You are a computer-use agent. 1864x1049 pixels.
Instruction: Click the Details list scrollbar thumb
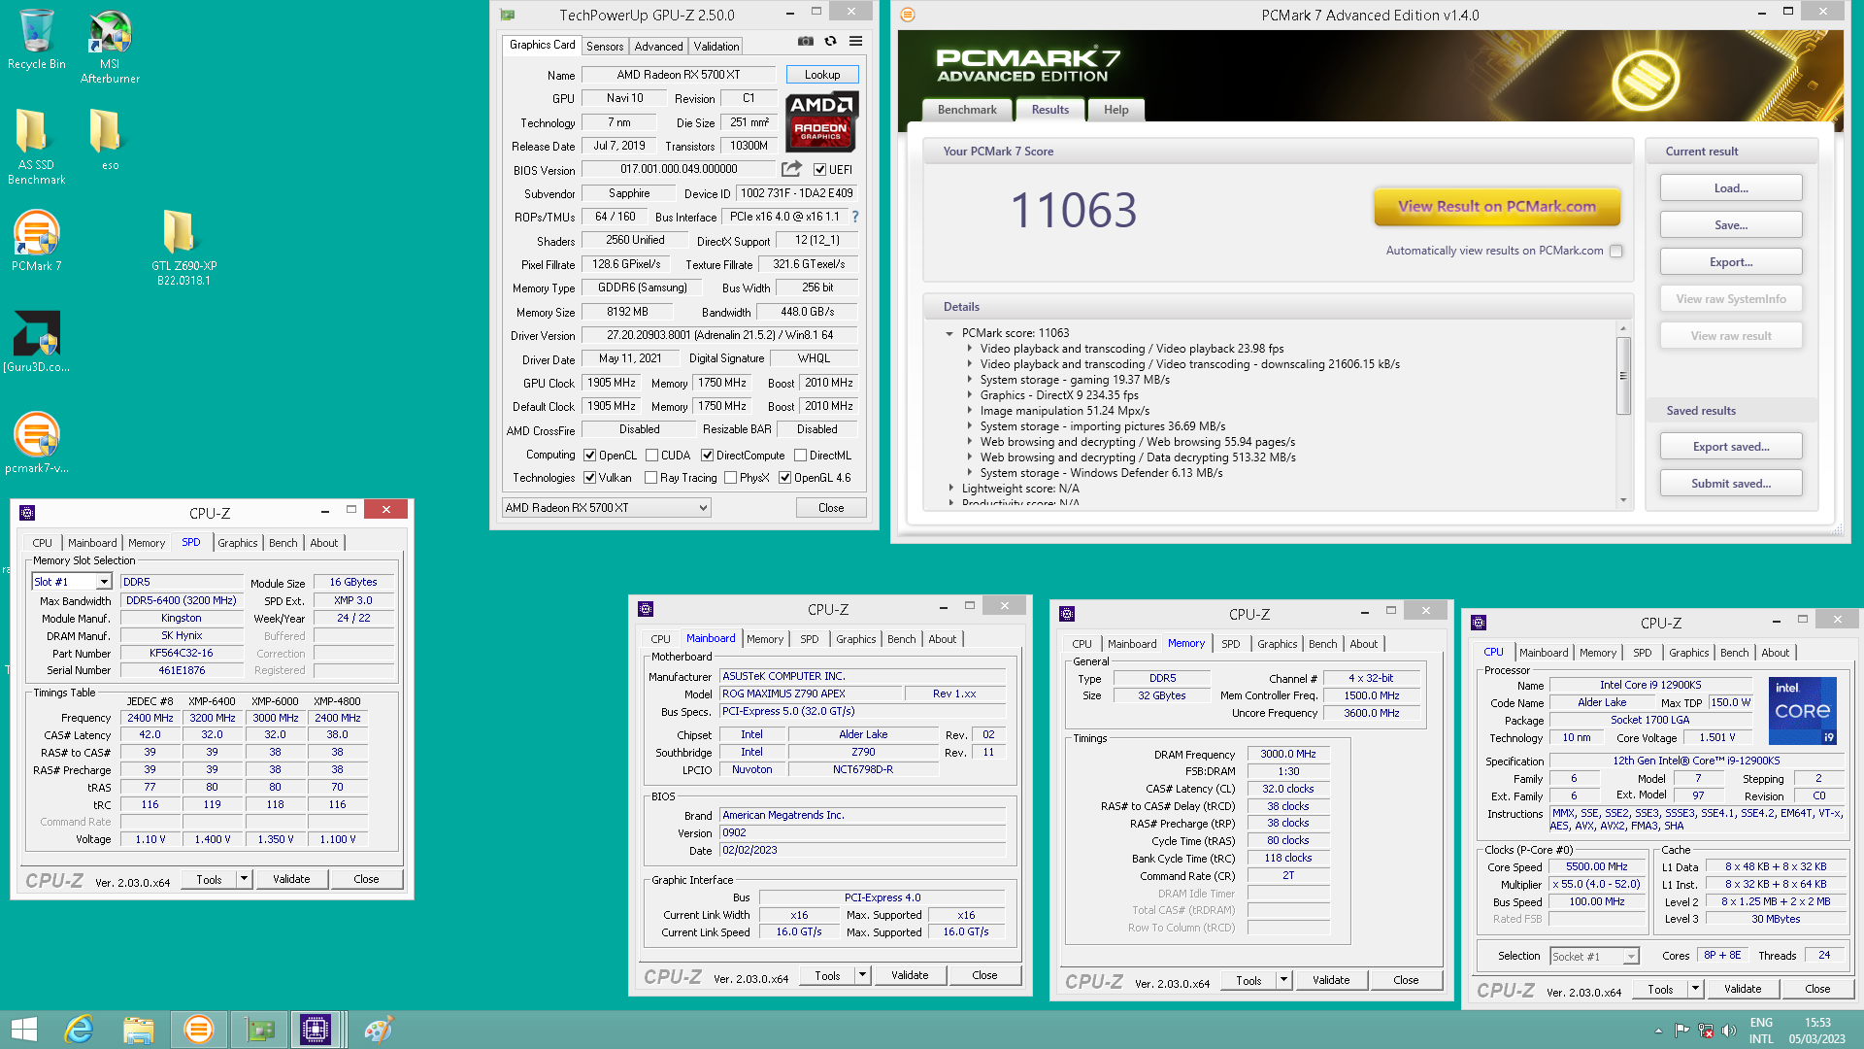pyautogui.click(x=1622, y=376)
